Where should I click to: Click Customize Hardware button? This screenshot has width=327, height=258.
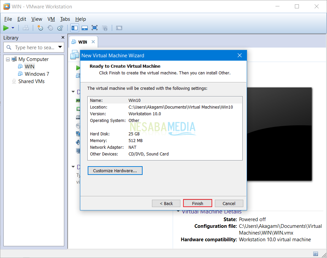pos(115,171)
